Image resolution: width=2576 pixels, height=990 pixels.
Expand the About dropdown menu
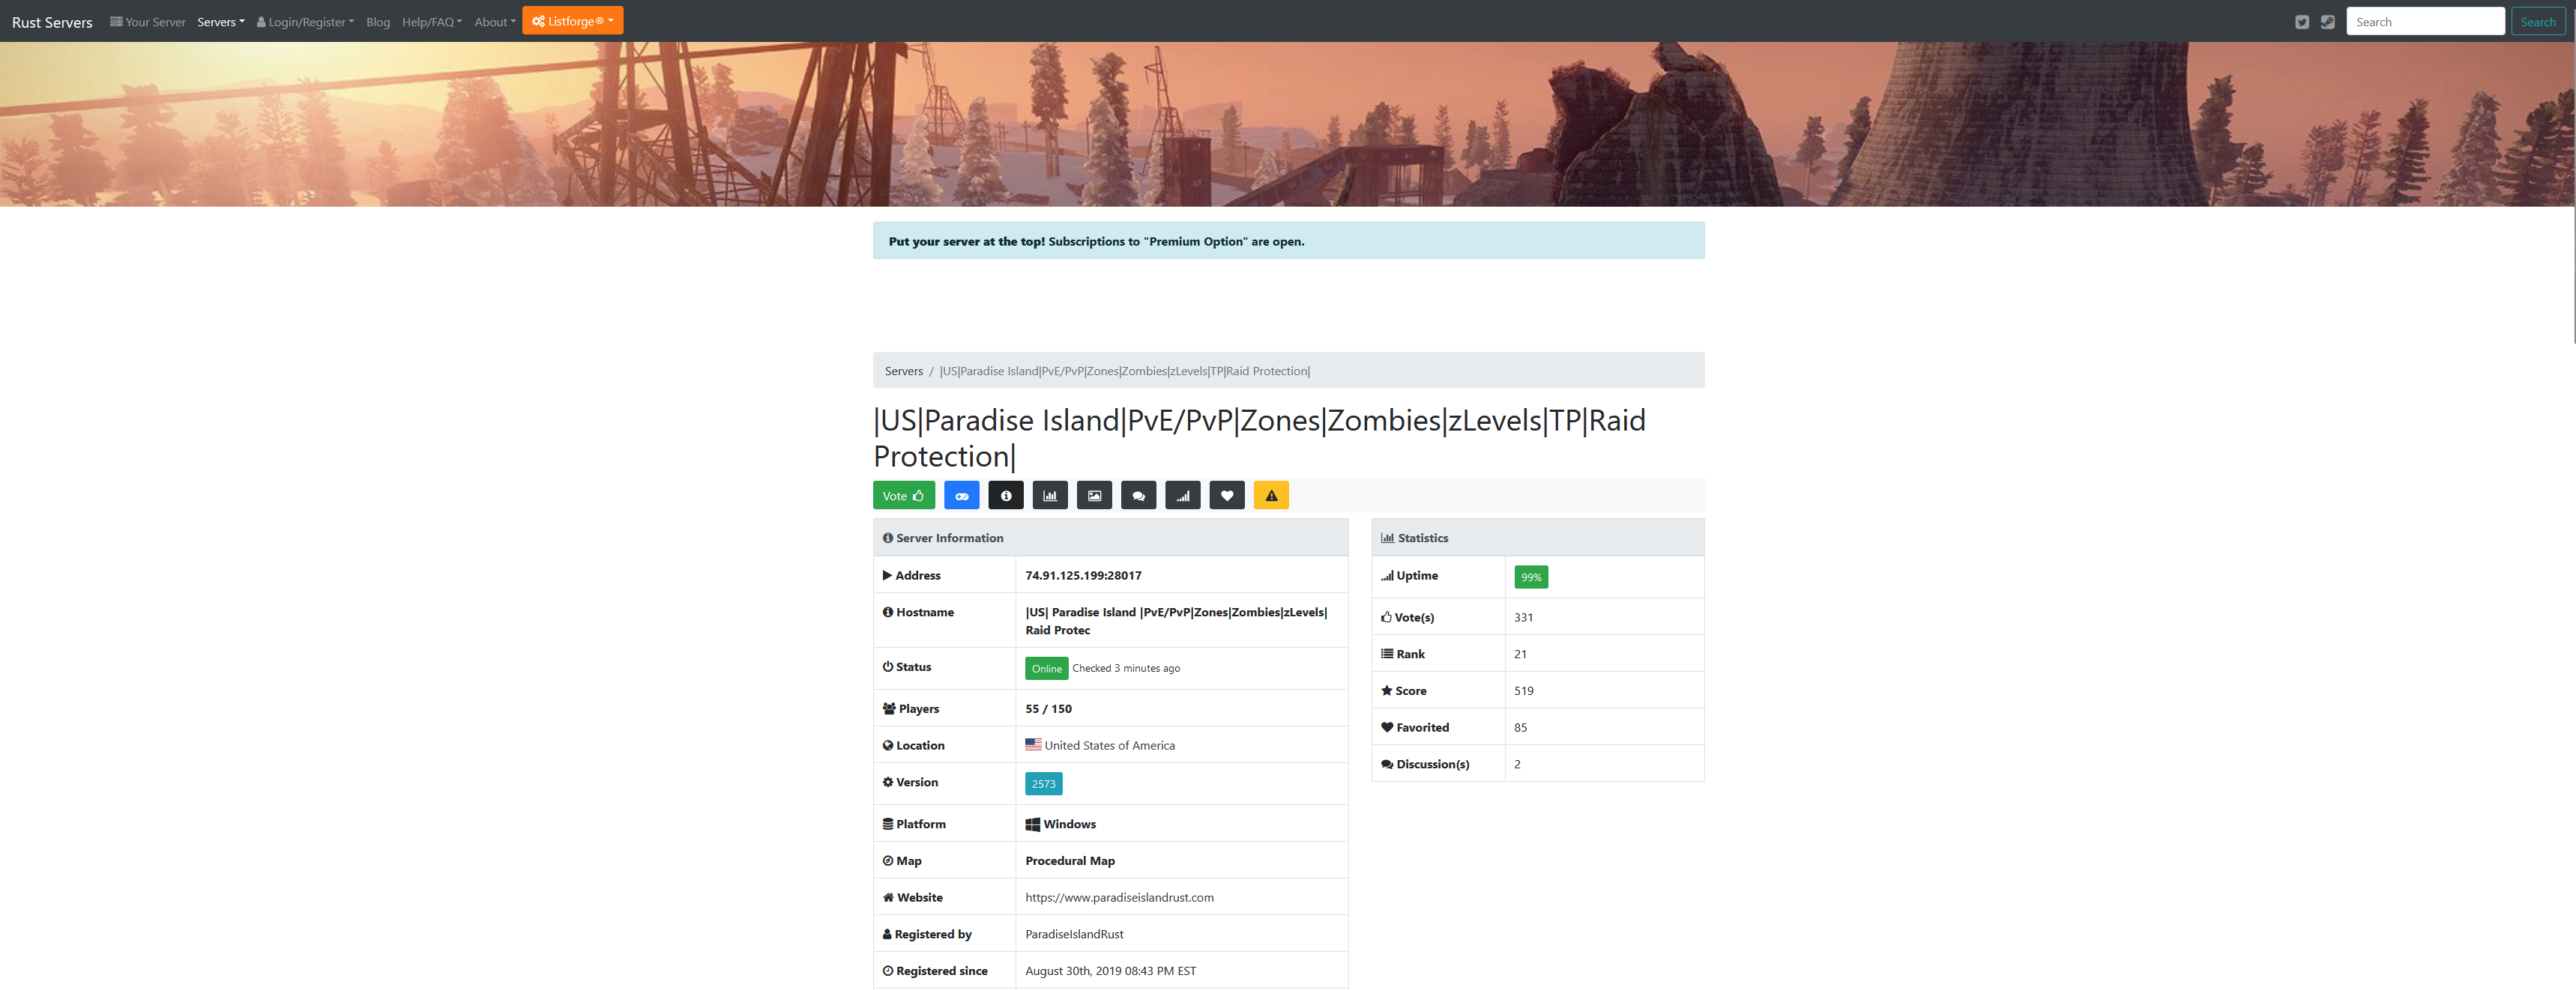click(495, 22)
